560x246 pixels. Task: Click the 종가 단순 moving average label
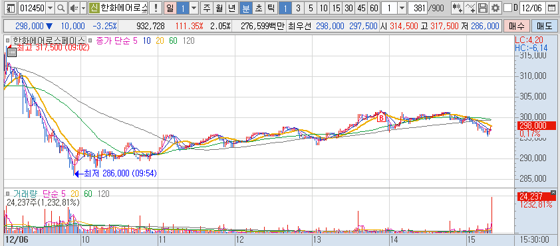click(114, 41)
